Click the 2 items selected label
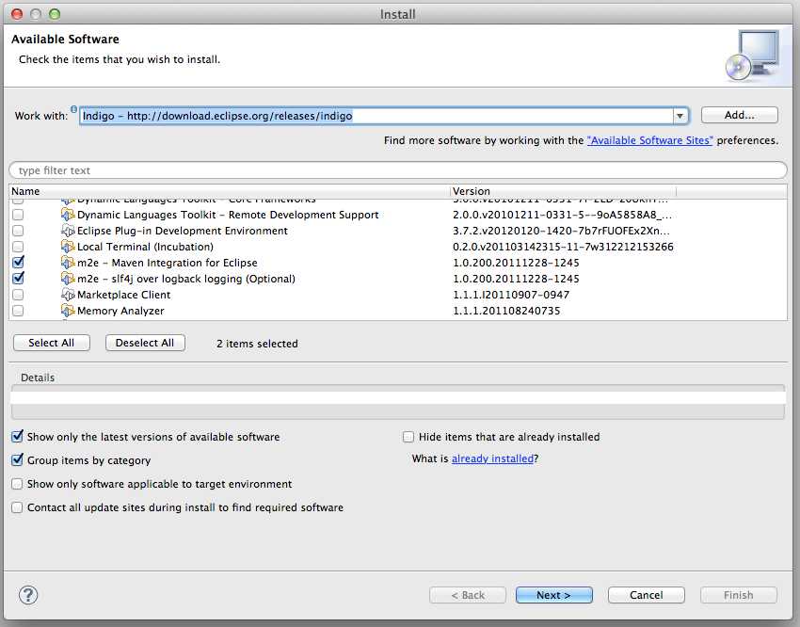The image size is (800, 627). 257,344
